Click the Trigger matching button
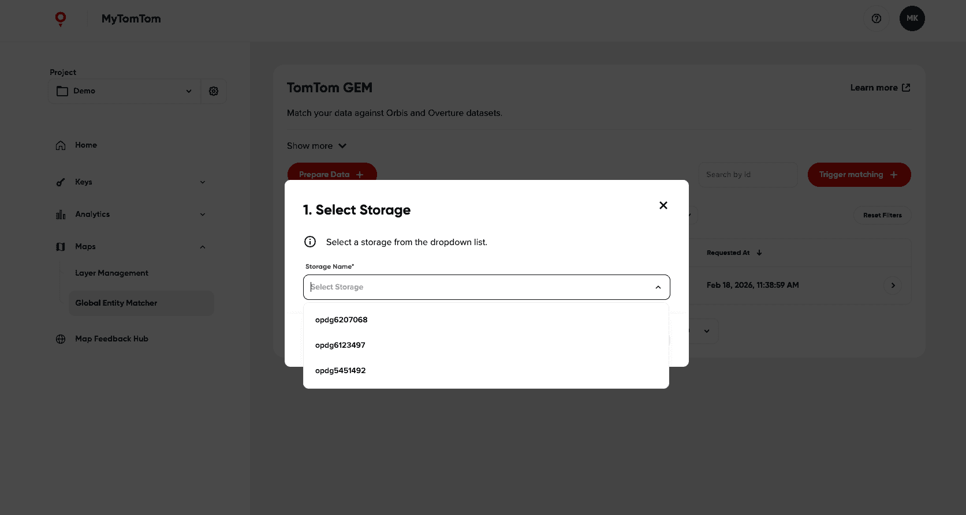Viewport: 966px width, 515px height. click(x=859, y=175)
